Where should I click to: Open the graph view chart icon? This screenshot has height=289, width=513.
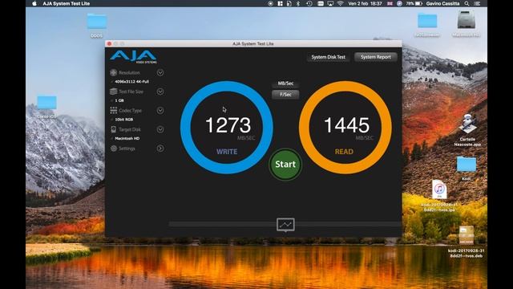(x=285, y=225)
